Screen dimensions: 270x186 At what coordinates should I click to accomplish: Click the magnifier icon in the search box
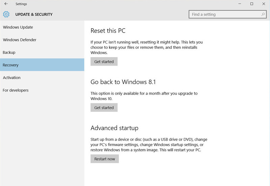(x=263, y=14)
